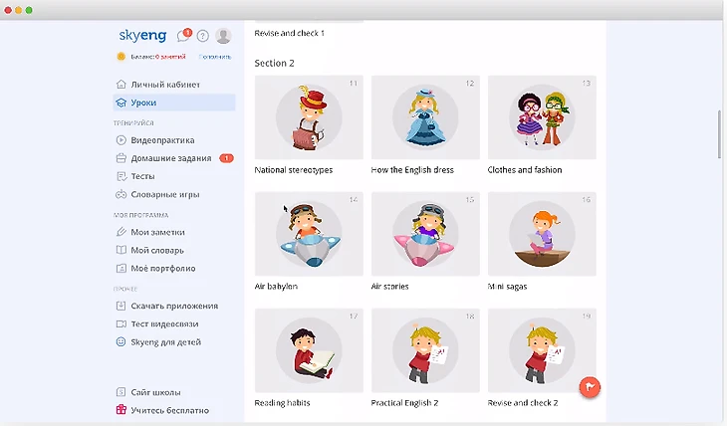This screenshot has height=426, width=727.
Task: Open Личный кабинет in sidebar
Action: click(x=165, y=85)
